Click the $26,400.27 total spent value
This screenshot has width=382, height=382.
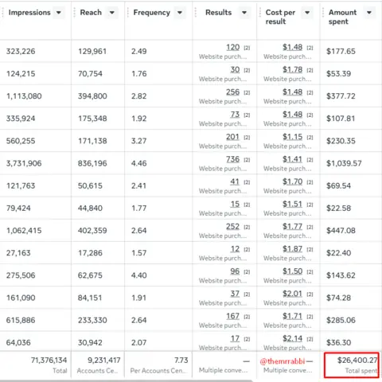(x=357, y=361)
